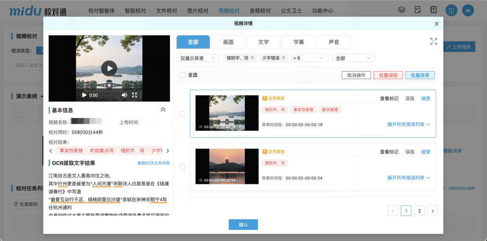The height and width of the screenshot is (241, 487).
Task: Click the 复制OCR文本内容 link
Action: click(x=153, y=163)
